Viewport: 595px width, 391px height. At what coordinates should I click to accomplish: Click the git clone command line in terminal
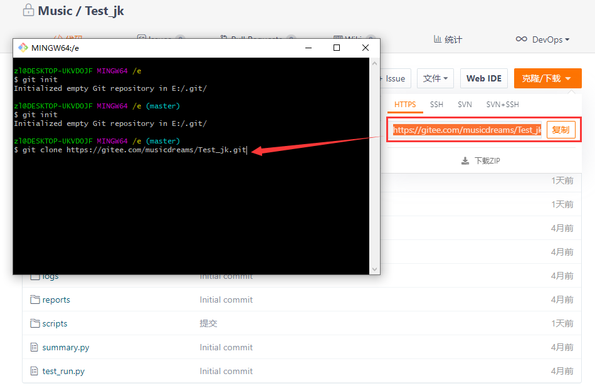point(130,150)
